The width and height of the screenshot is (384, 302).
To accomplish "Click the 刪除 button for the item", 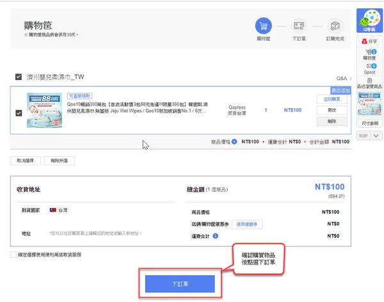I will tap(332, 121).
